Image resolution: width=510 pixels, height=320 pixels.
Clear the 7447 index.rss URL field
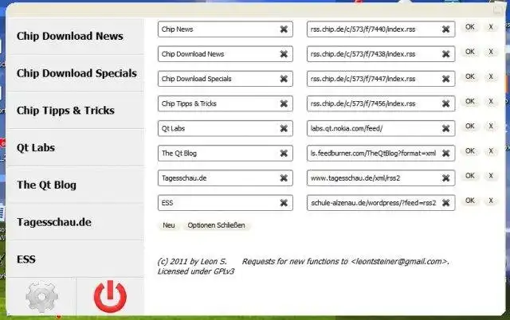pyautogui.click(x=445, y=79)
